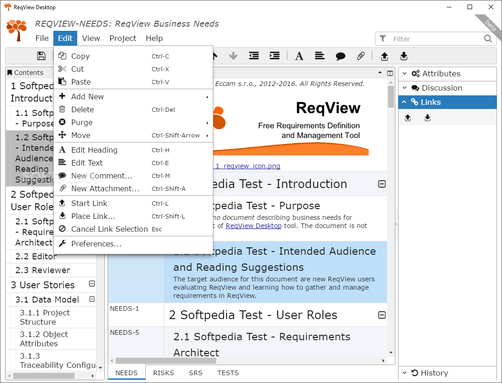Open the reqview_icon.png attachment link
Viewport: 502px width, 383px height.
point(246,166)
